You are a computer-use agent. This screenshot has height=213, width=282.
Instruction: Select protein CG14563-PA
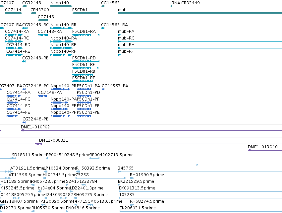point(103,89)
